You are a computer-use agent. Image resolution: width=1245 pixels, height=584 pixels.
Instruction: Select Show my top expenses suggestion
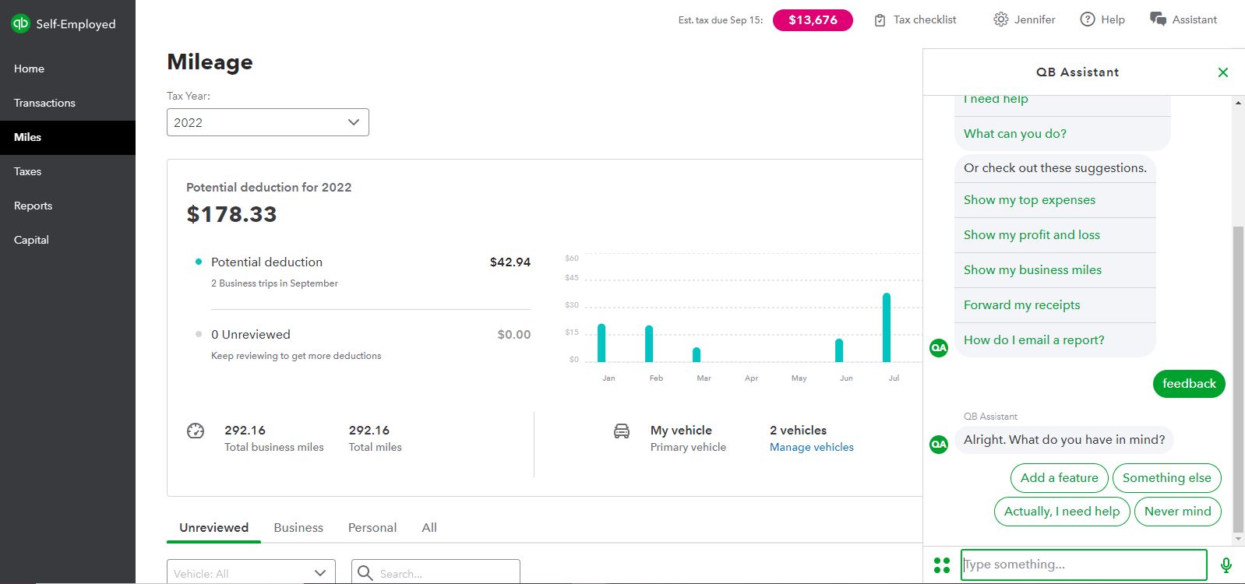click(1055, 200)
